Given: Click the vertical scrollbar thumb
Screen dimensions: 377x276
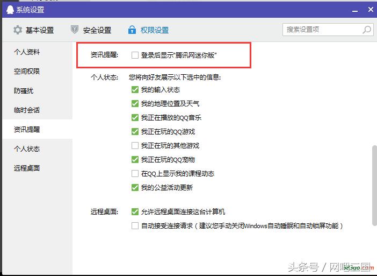Looking at the screenshot, I should 374,186.
